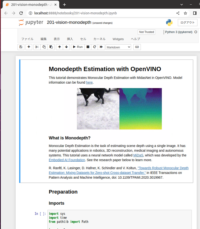
Task: Open the ファイル menu
Action: pos(27,39)
